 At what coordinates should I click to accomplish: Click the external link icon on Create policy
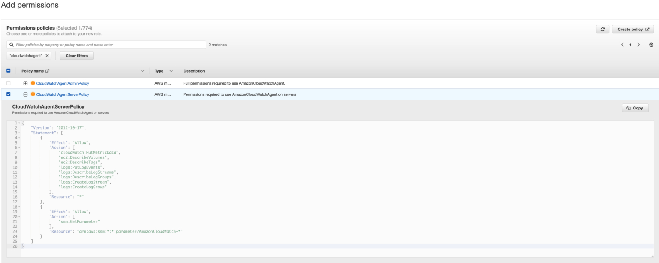coord(647,29)
